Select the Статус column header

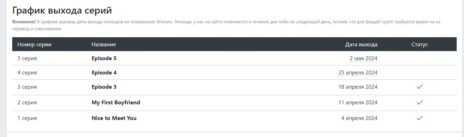(420, 45)
